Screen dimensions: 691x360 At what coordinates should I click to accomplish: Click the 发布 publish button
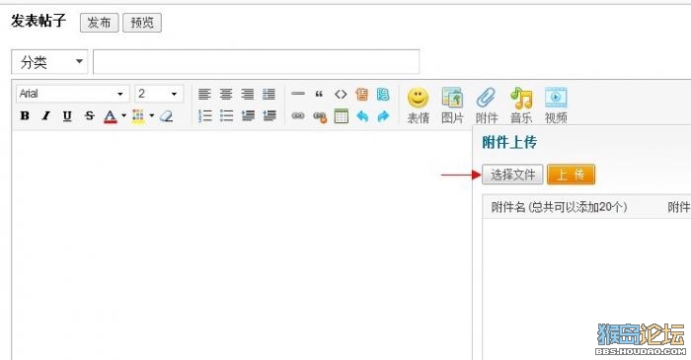99,23
